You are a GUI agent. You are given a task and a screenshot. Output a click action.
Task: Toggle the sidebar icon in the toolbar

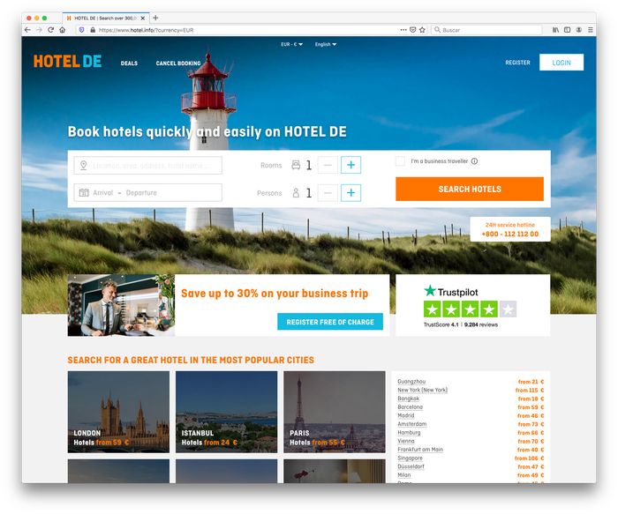pos(567,30)
